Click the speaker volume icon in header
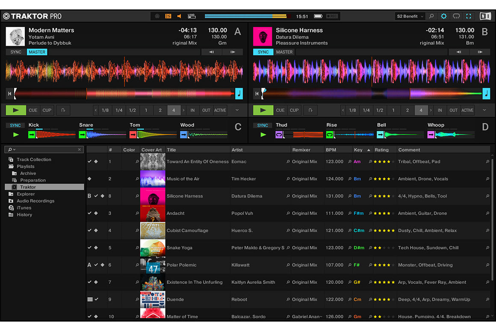Screen dimensions: 496x331 [x=179, y=15]
